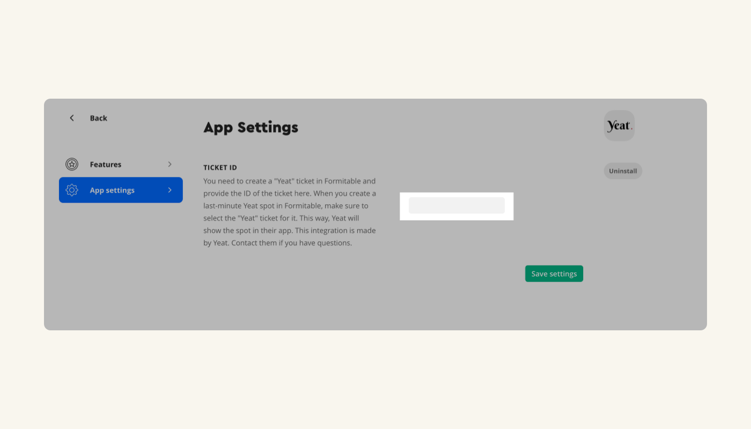
Task: Click the App Settings page heading
Action: tap(251, 128)
